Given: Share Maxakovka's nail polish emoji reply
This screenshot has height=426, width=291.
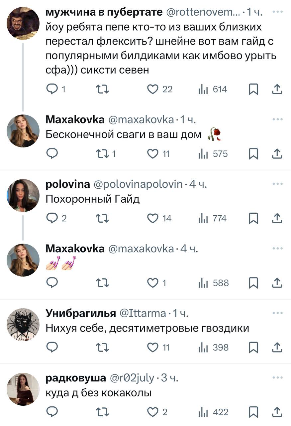Looking at the screenshot, I should point(277,283).
